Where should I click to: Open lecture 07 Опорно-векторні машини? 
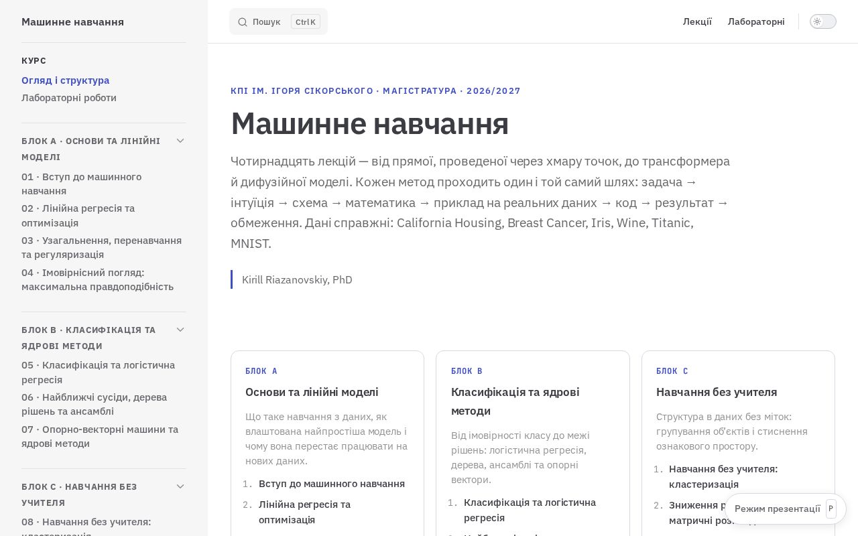[x=100, y=436]
